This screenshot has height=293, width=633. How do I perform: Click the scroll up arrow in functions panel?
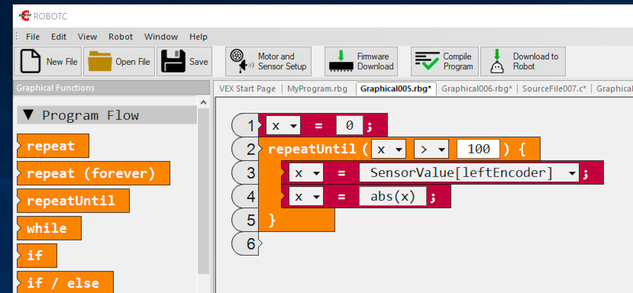click(203, 102)
